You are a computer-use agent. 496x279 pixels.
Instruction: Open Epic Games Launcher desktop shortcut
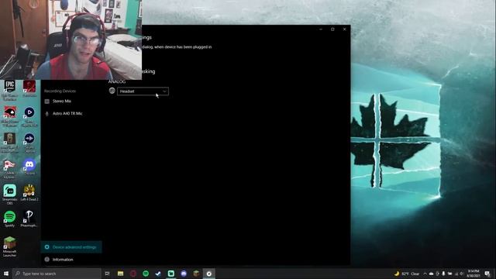[x=10, y=90]
